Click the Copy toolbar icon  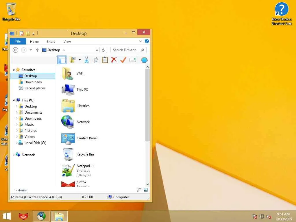[x=96, y=60]
